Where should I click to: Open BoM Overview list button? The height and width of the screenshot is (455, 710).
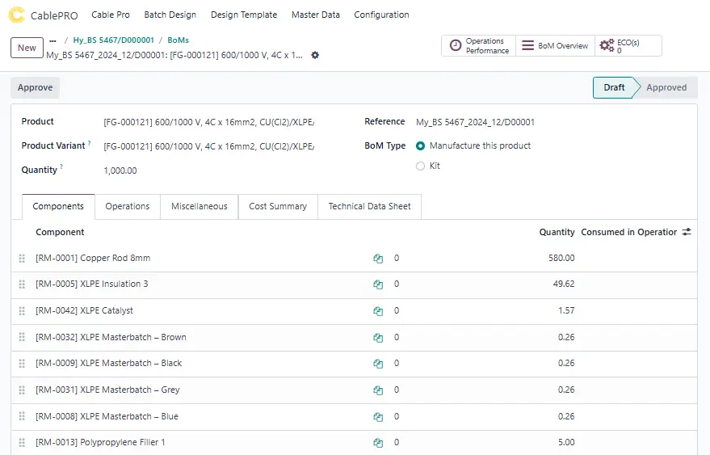click(555, 46)
